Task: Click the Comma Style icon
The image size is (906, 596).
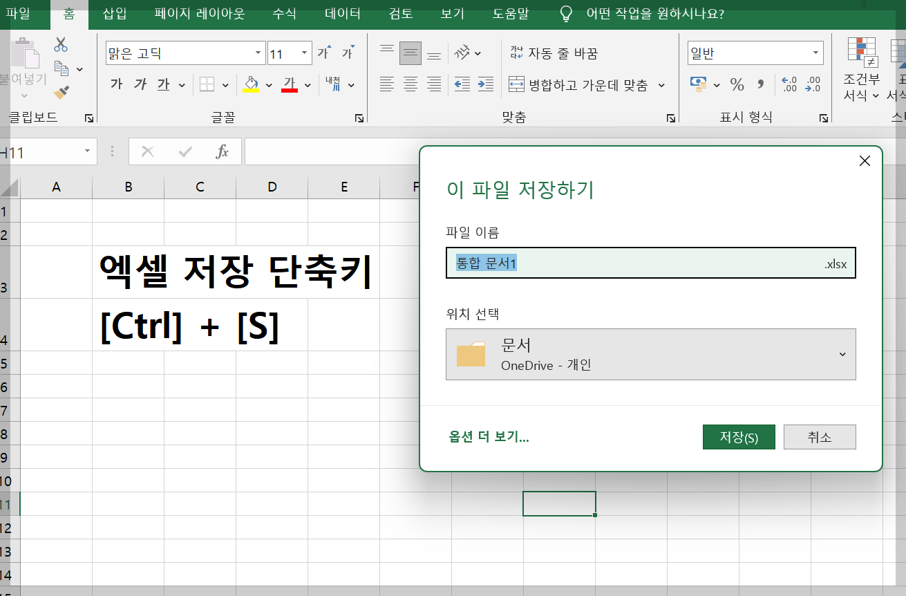Action: pos(759,84)
